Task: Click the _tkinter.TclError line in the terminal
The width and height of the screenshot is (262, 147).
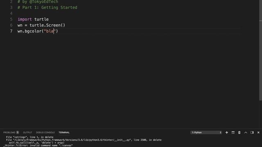Action: (38, 145)
